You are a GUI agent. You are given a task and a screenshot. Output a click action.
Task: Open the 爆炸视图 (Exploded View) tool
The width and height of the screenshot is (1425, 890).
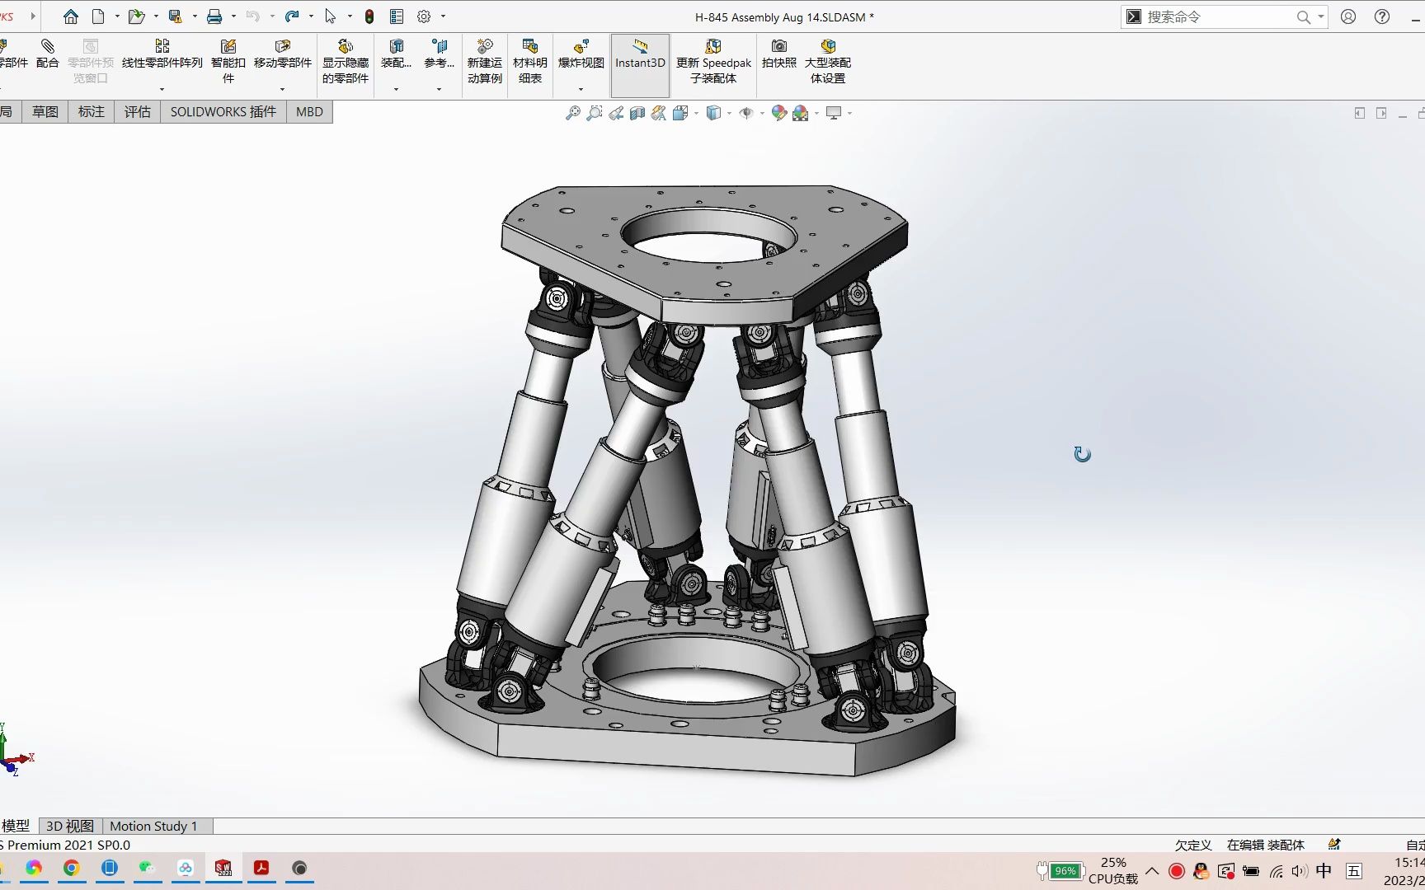click(x=581, y=56)
